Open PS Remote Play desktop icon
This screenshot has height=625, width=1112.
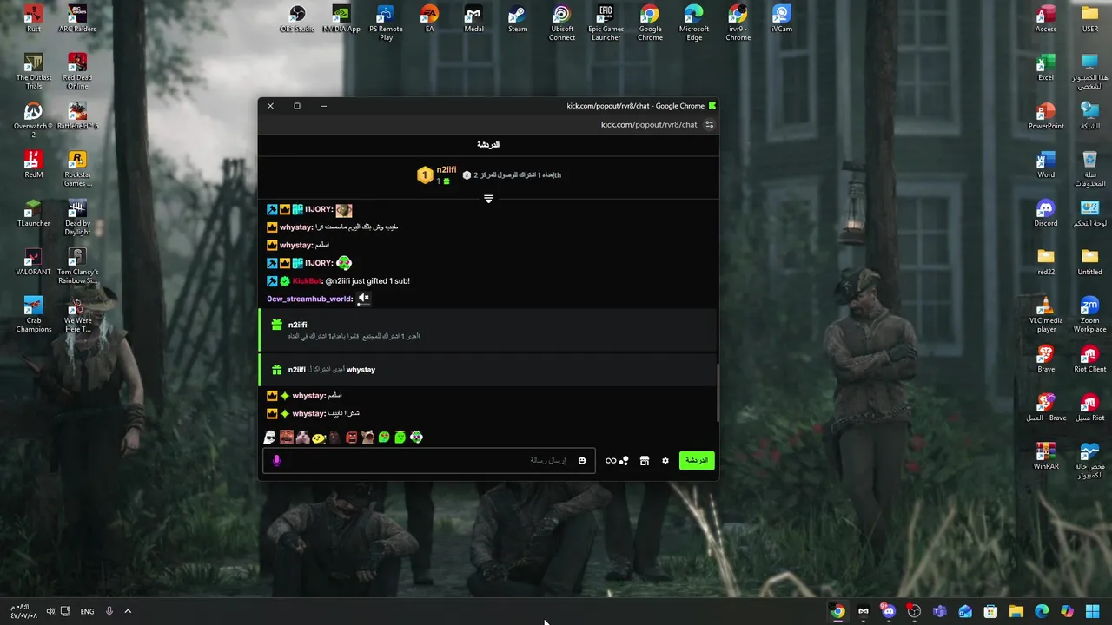pos(386,23)
